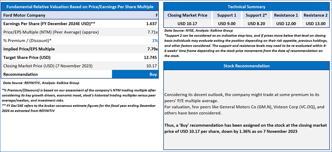
Task: Select the Closing Market Price column header
Action: tap(187, 15)
